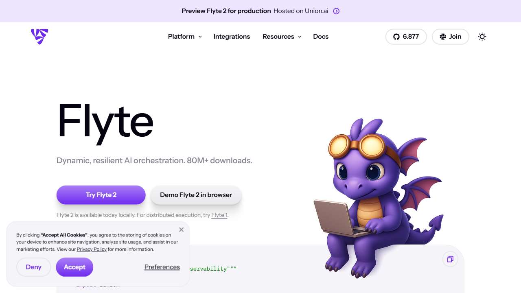Follow the Flyte 1 link
This screenshot has width=521, height=293.
(219, 215)
